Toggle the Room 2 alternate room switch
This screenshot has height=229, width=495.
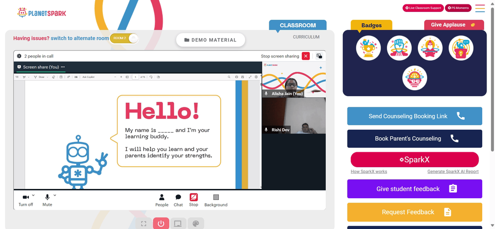(124, 38)
